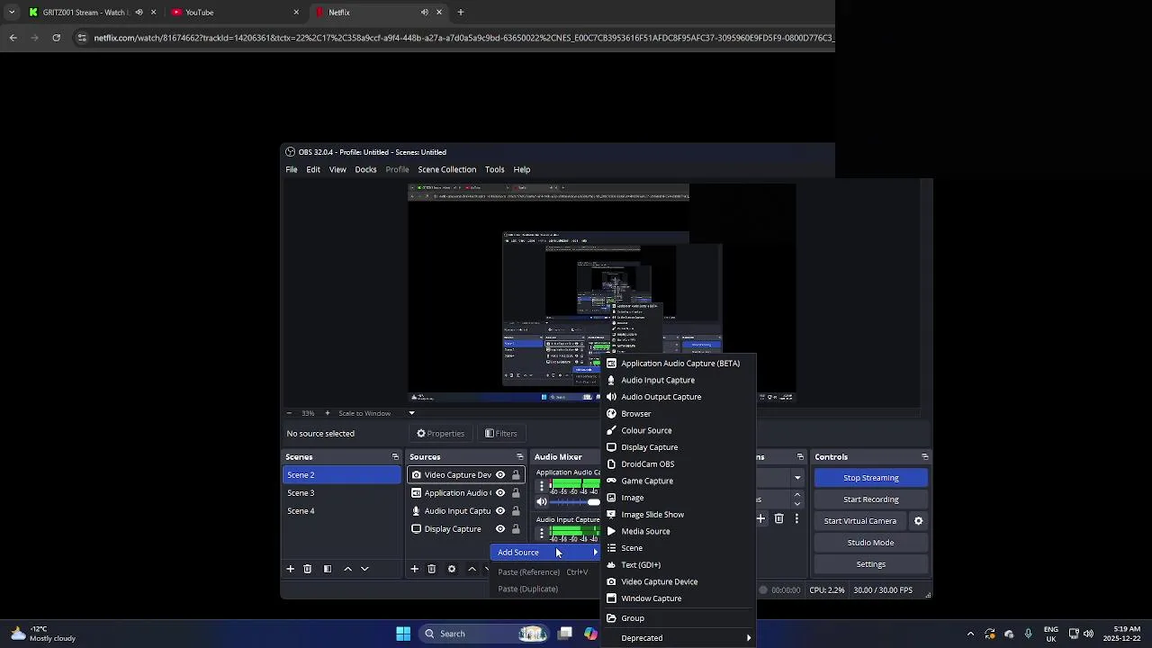Image resolution: width=1152 pixels, height=648 pixels.
Task: Undock the Scenes panel icon
Action: pos(395,457)
